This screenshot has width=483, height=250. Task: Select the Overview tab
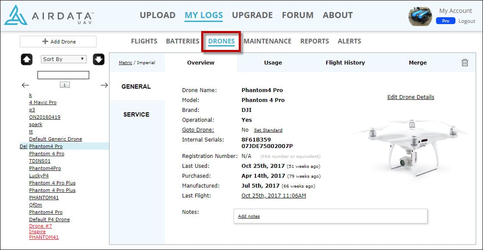[201, 63]
